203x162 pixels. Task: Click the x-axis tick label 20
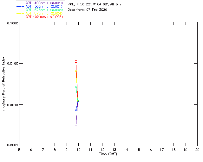coord(197,150)
